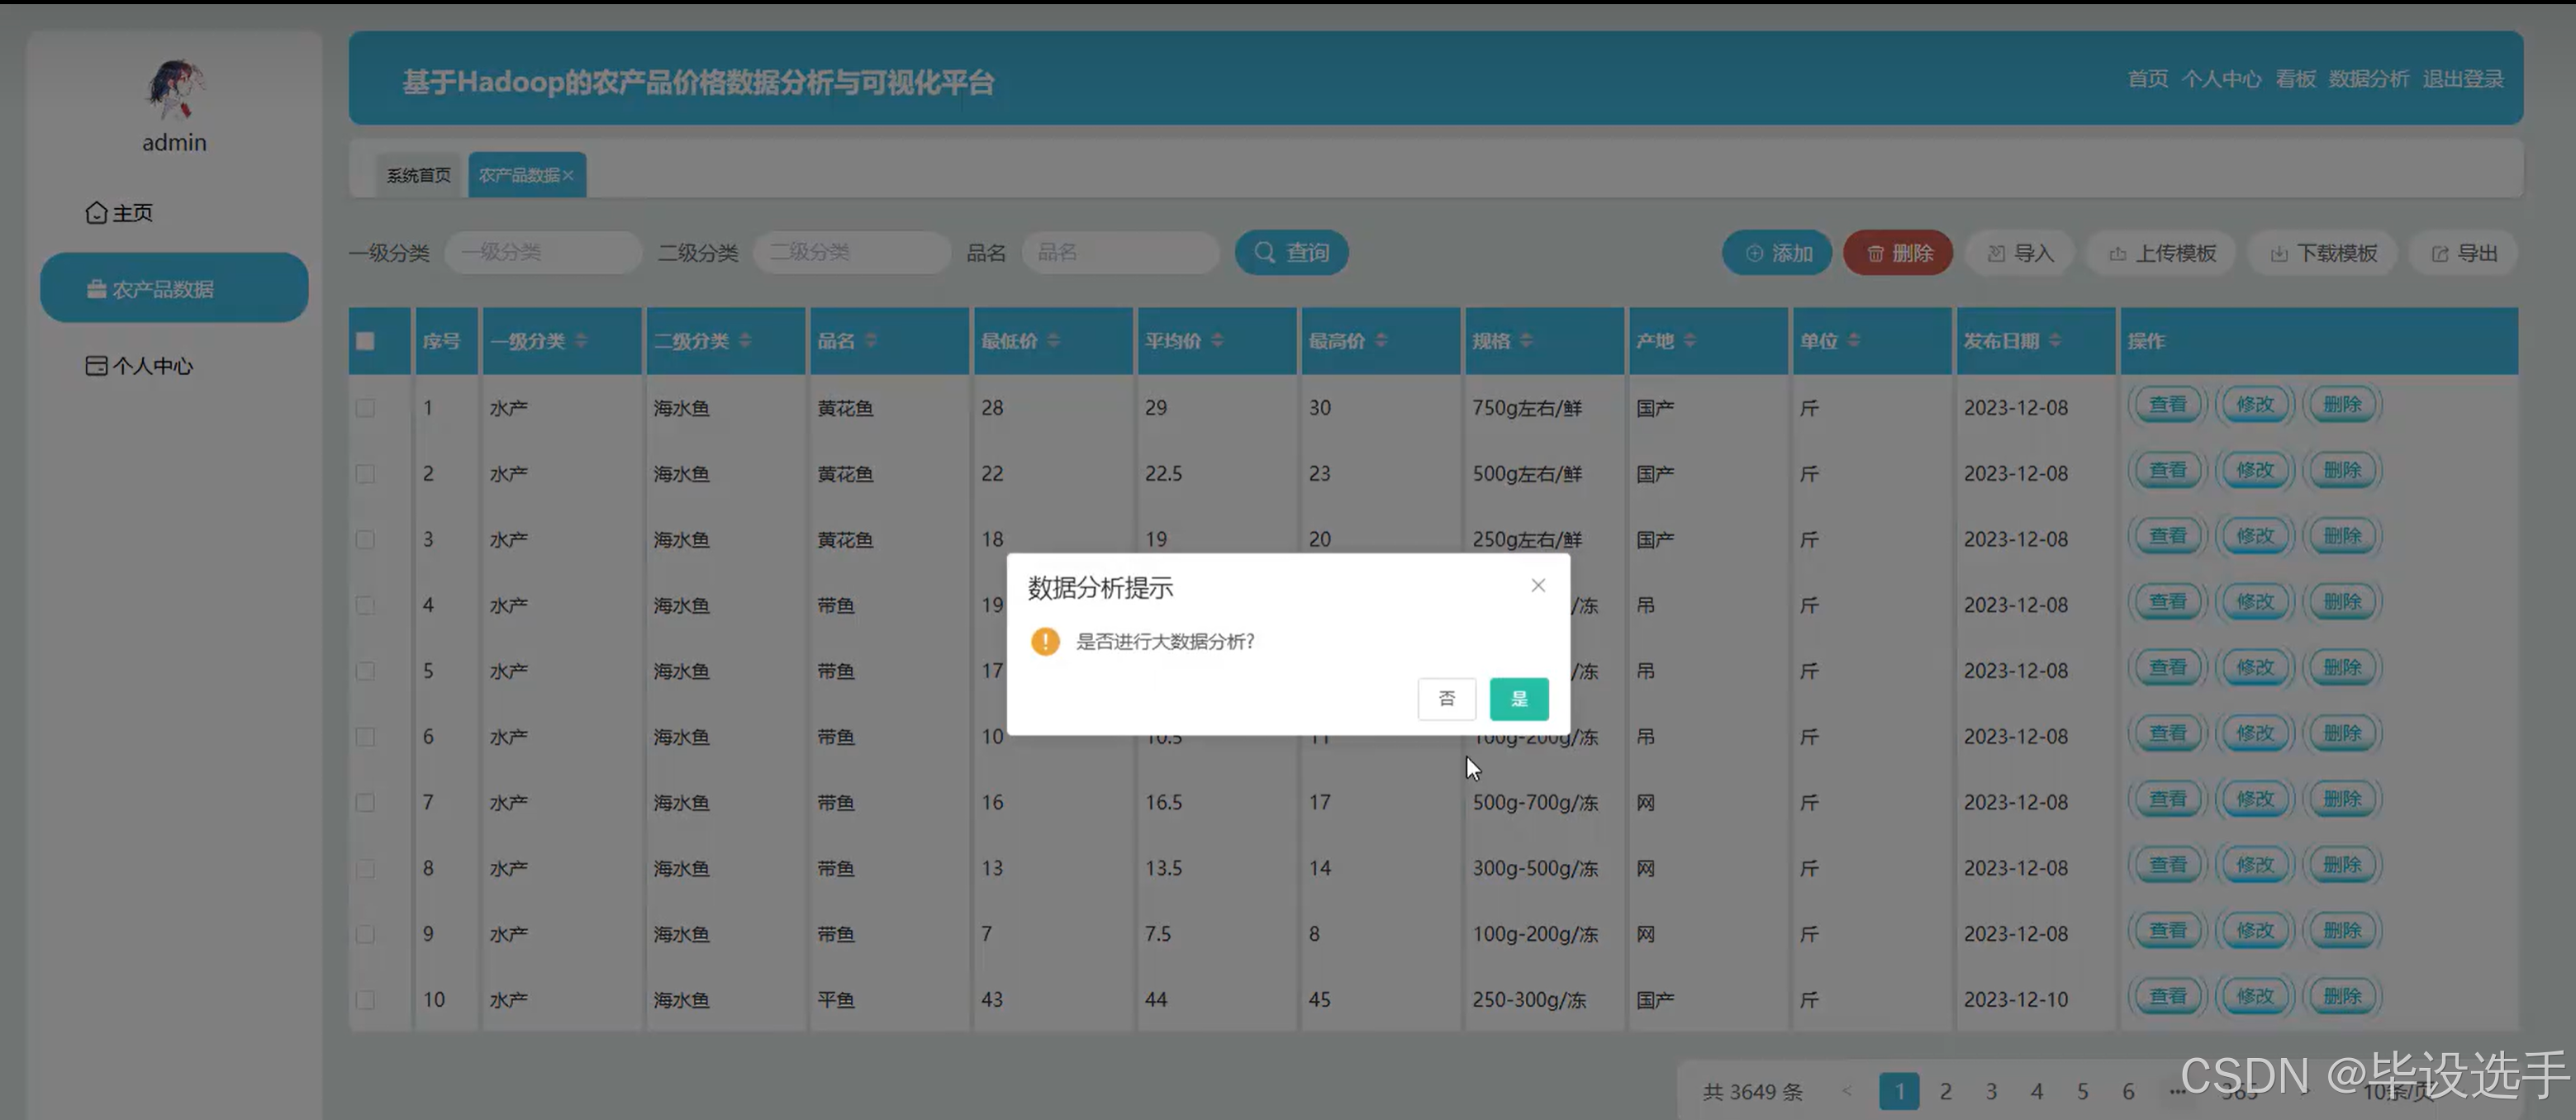Check the checkbox for row 2

click(365, 474)
